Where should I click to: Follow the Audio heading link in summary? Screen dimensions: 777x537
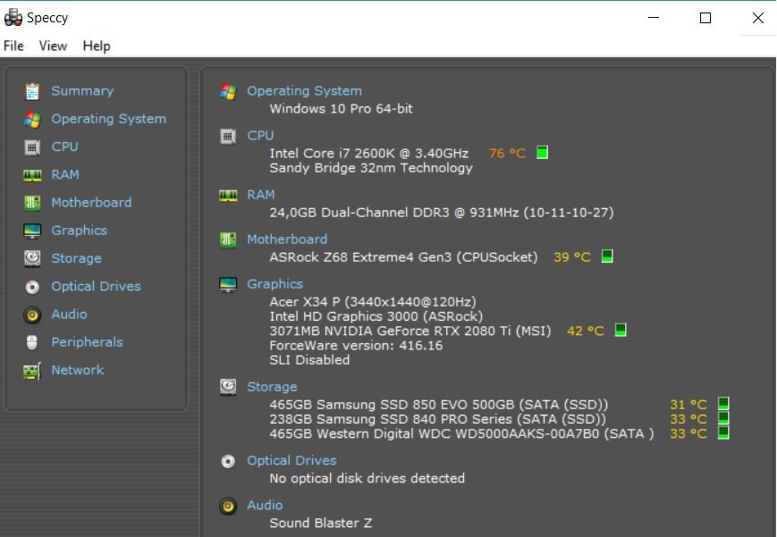click(265, 506)
